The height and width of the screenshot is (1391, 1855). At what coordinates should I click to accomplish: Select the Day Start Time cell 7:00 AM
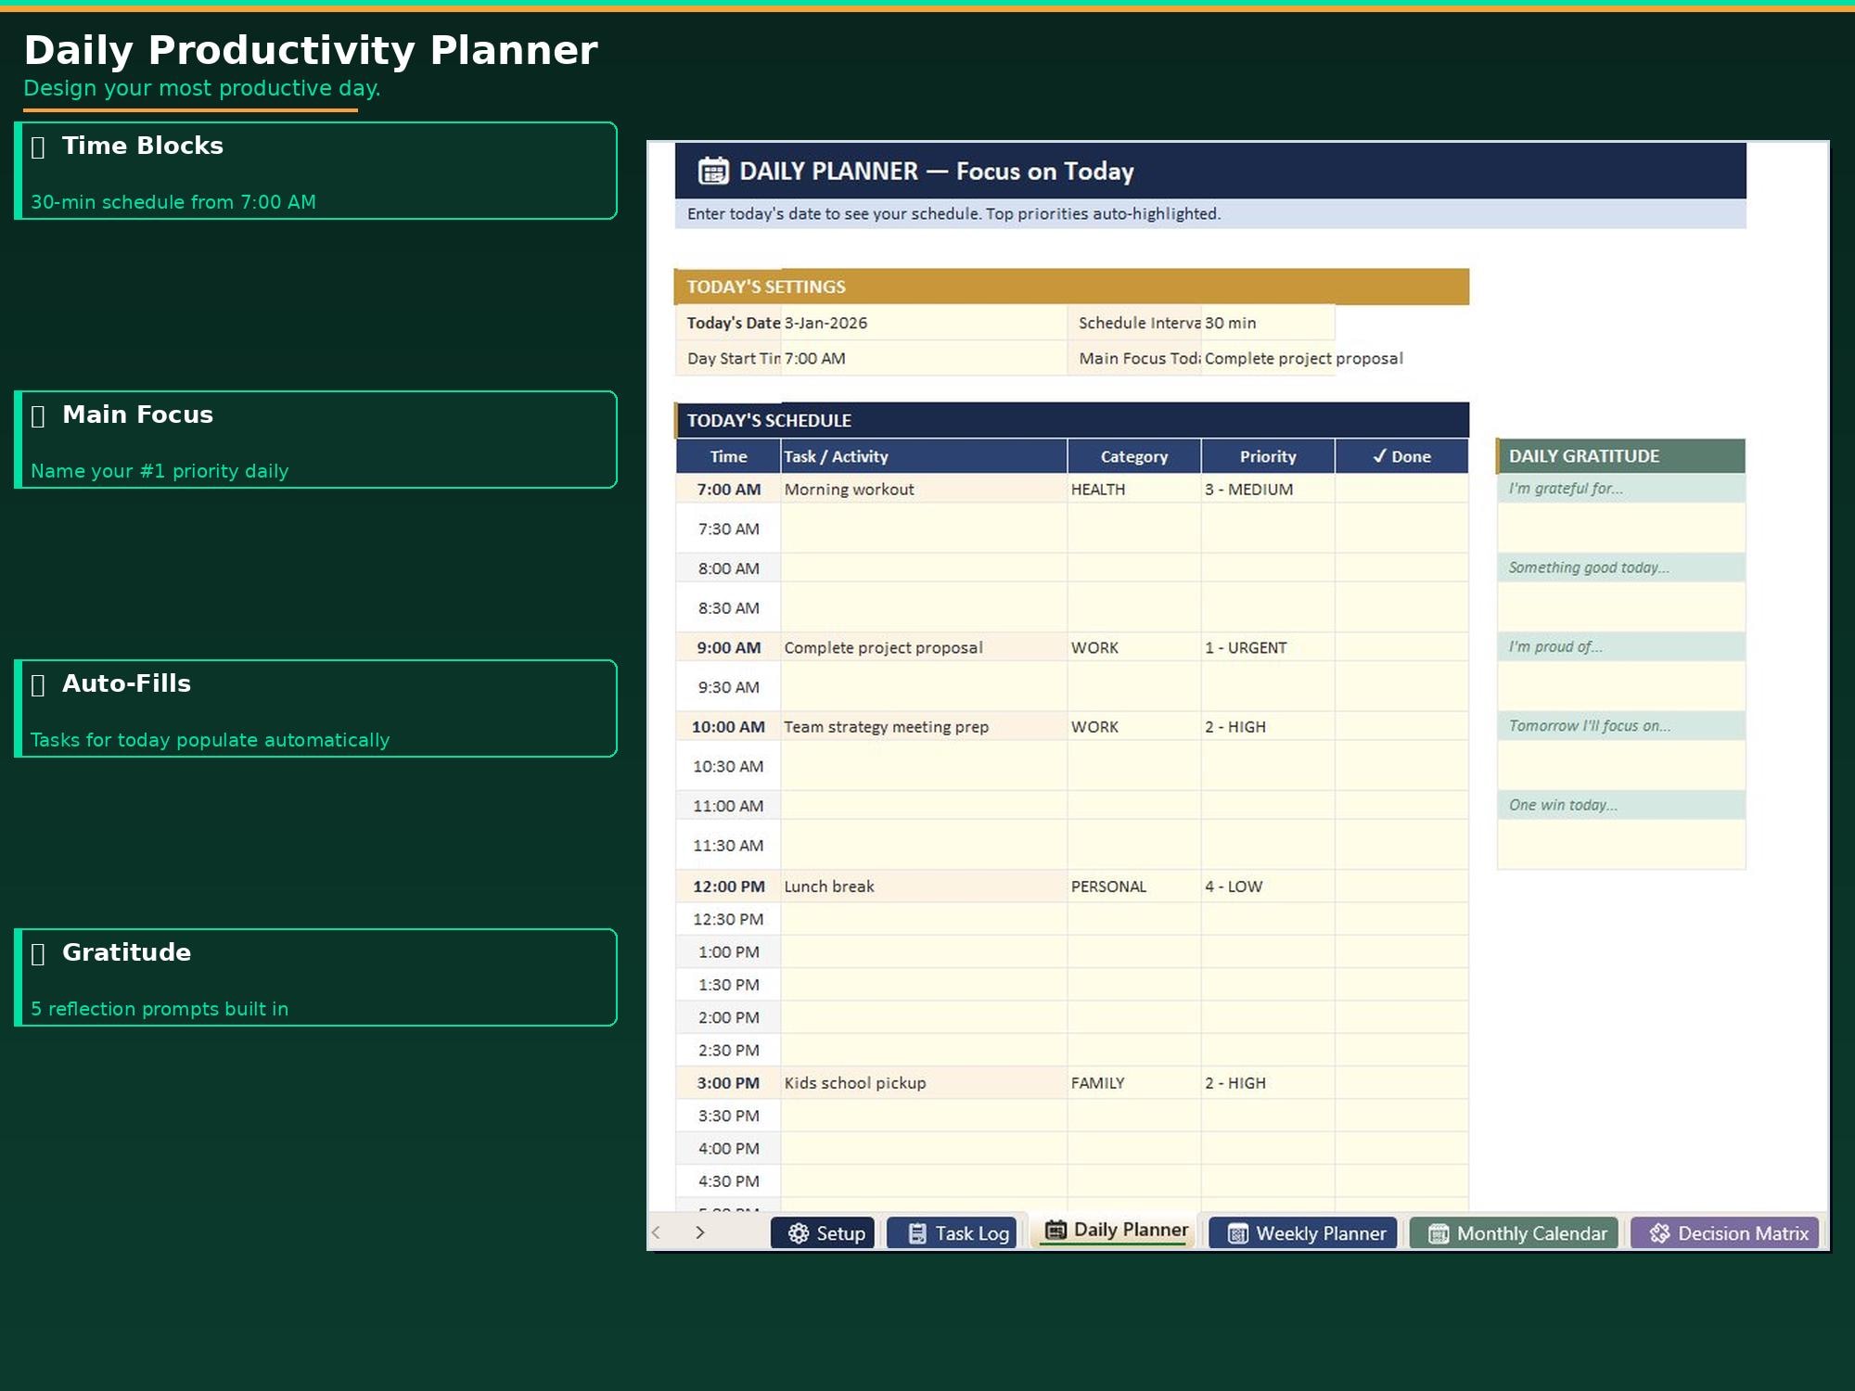coord(924,358)
